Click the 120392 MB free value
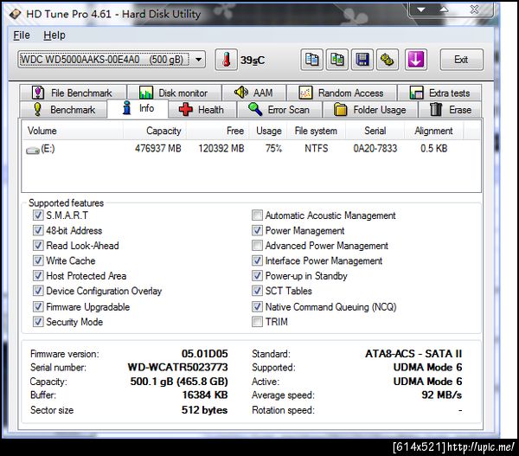 221,148
